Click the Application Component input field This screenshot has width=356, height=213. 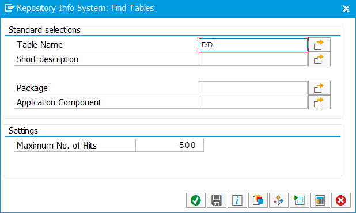point(253,102)
